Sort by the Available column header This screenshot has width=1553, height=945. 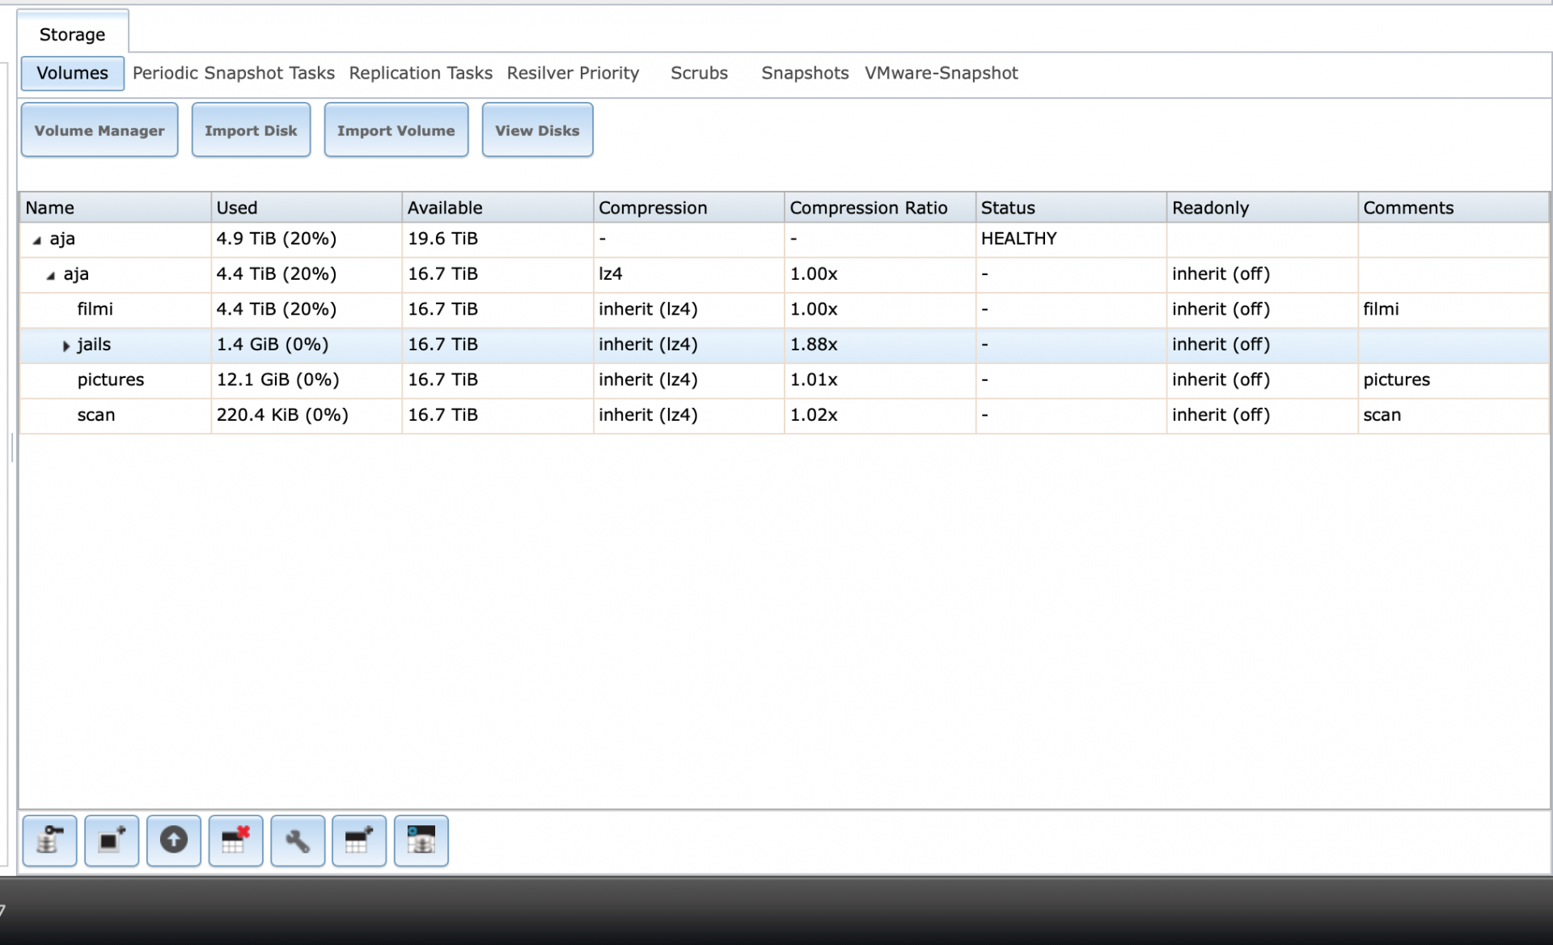497,207
